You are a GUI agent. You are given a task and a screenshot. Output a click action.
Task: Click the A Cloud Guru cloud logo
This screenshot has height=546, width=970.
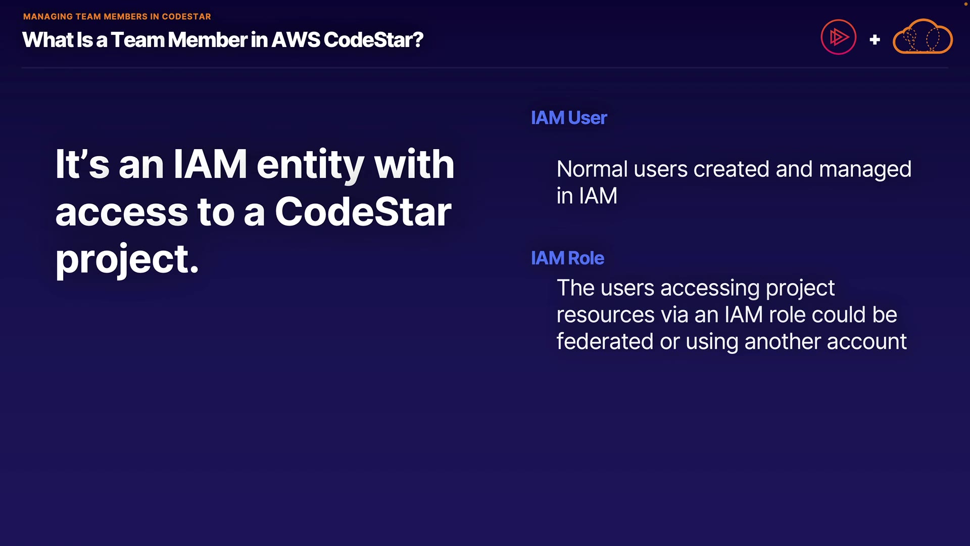pyautogui.click(x=923, y=37)
